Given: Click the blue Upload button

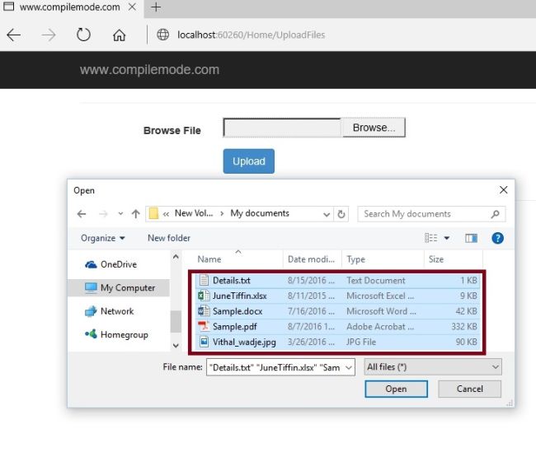Looking at the screenshot, I should point(249,161).
